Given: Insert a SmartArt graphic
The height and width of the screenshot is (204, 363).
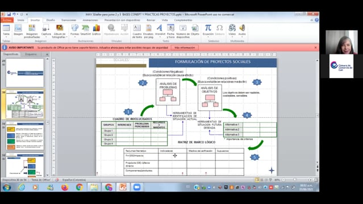Looking at the screenshot, I should pyautogui.click(x=85, y=30).
